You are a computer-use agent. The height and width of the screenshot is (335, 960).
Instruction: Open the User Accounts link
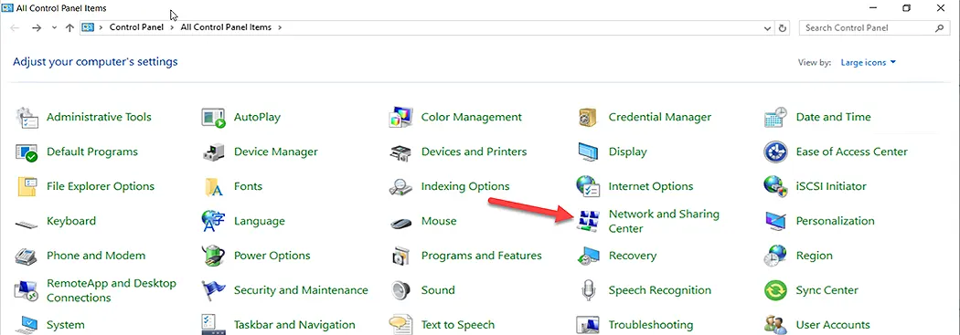[833, 325]
